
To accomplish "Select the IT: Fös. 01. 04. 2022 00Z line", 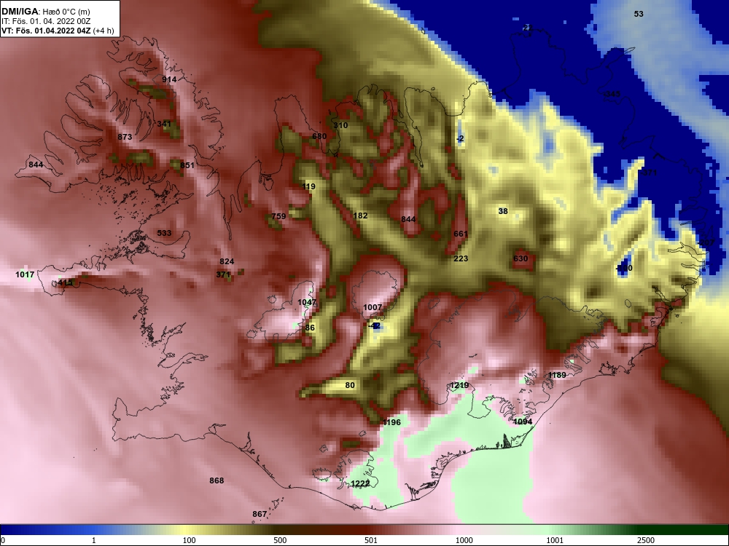I will coord(45,21).
